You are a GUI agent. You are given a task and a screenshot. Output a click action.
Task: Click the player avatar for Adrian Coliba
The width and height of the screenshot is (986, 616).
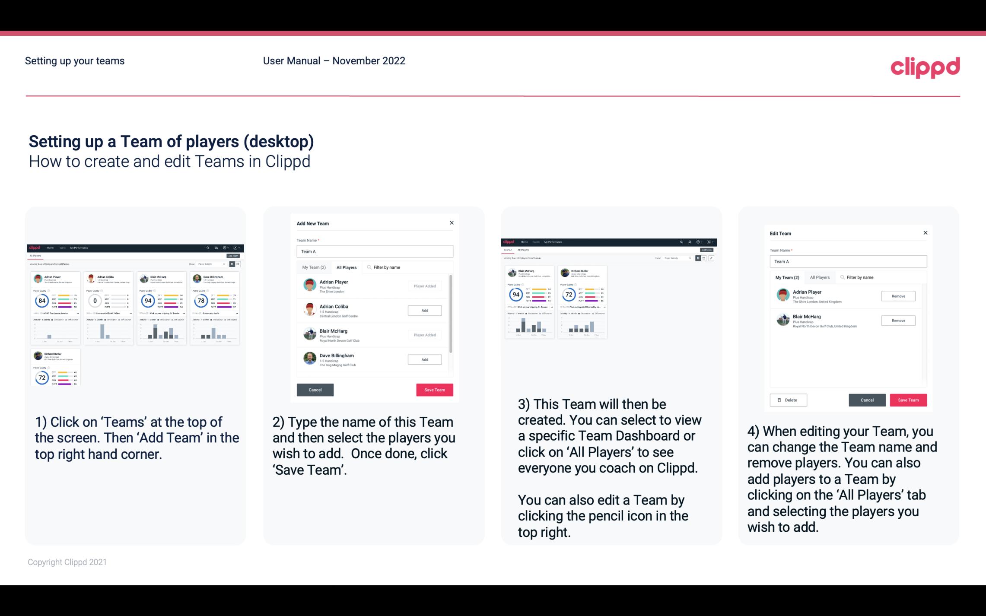coord(309,309)
